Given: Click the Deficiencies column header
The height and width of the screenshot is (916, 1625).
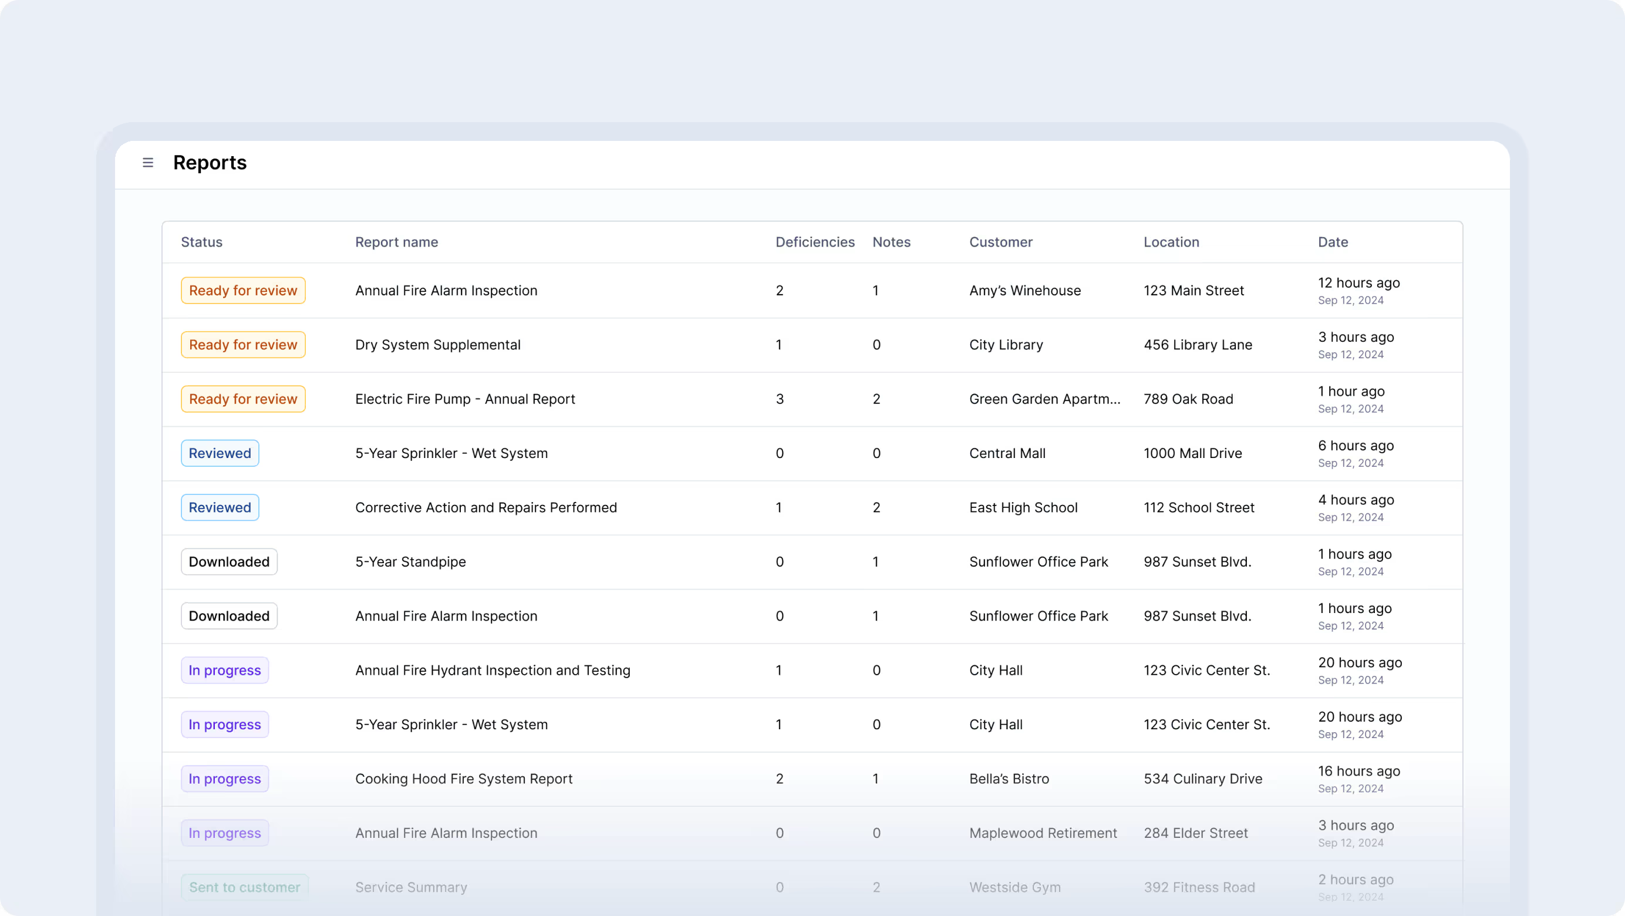Looking at the screenshot, I should click(x=814, y=243).
